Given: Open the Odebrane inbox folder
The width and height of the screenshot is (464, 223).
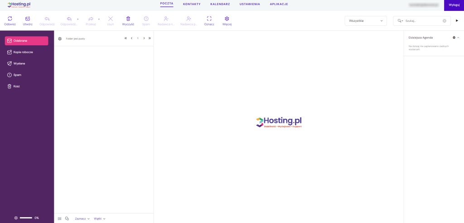Looking at the screenshot, I should coord(26,41).
